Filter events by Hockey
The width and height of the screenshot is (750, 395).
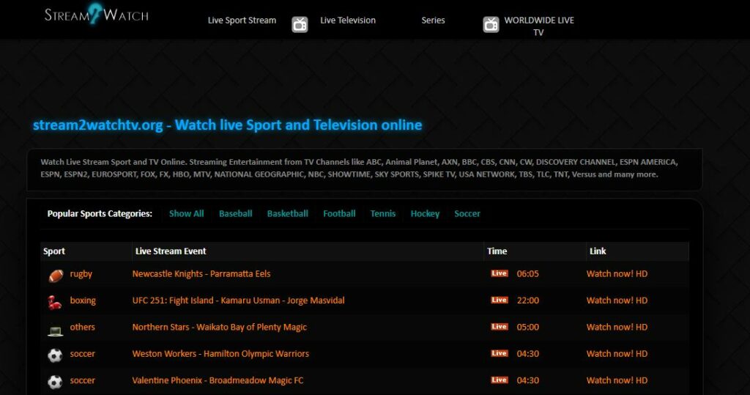[425, 213]
